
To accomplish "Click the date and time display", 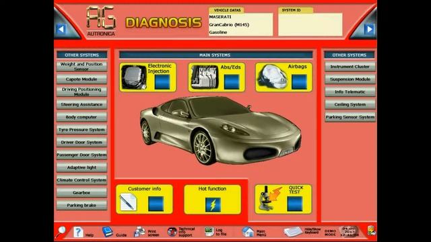I will coord(349,232).
